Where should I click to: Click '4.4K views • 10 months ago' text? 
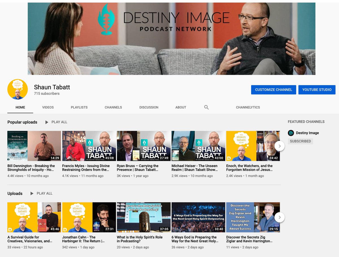(x=28, y=176)
